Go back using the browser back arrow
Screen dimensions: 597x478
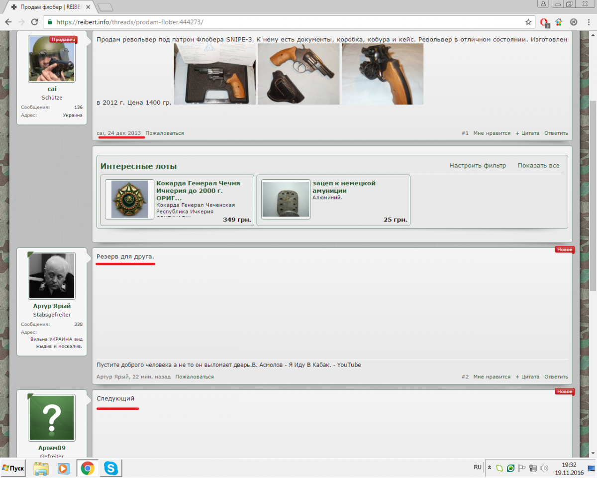[x=8, y=22]
